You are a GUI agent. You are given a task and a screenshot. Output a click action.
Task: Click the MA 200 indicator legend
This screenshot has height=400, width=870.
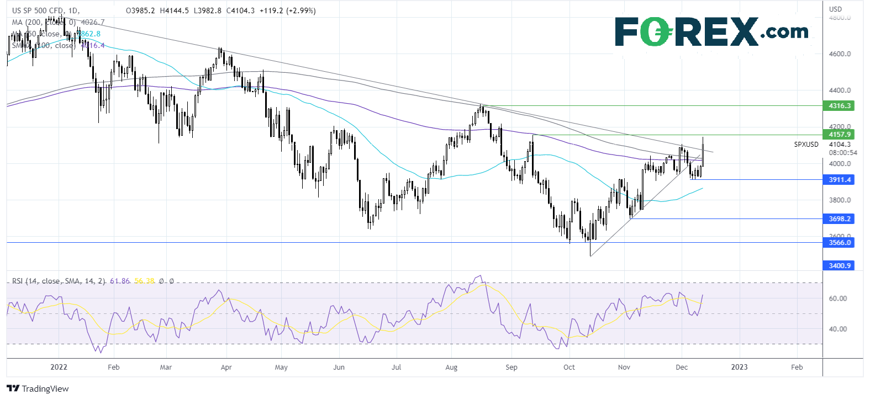point(58,22)
